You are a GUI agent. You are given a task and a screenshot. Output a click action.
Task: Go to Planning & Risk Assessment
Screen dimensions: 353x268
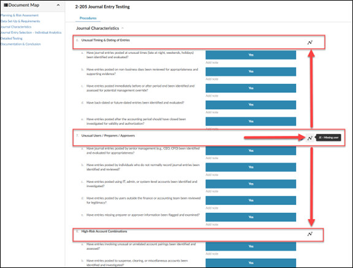20,15
